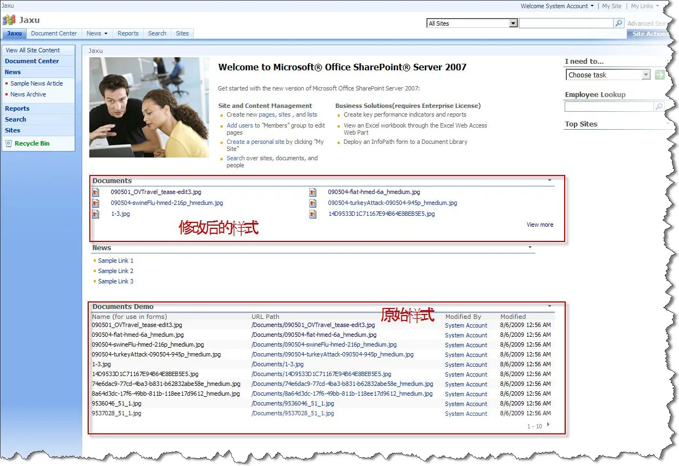Open the Site Actions menu
This screenshot has height=466, width=679.
tap(649, 34)
